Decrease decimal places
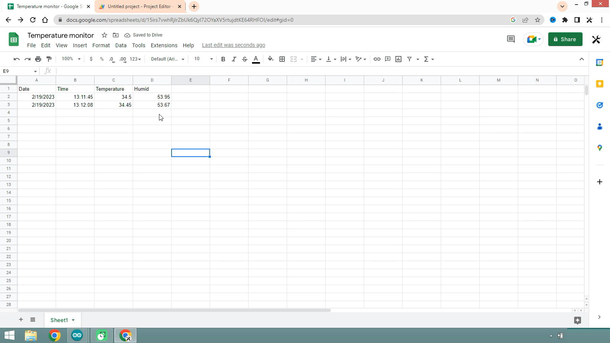Viewport: 610px width, 343px height. 112,59
